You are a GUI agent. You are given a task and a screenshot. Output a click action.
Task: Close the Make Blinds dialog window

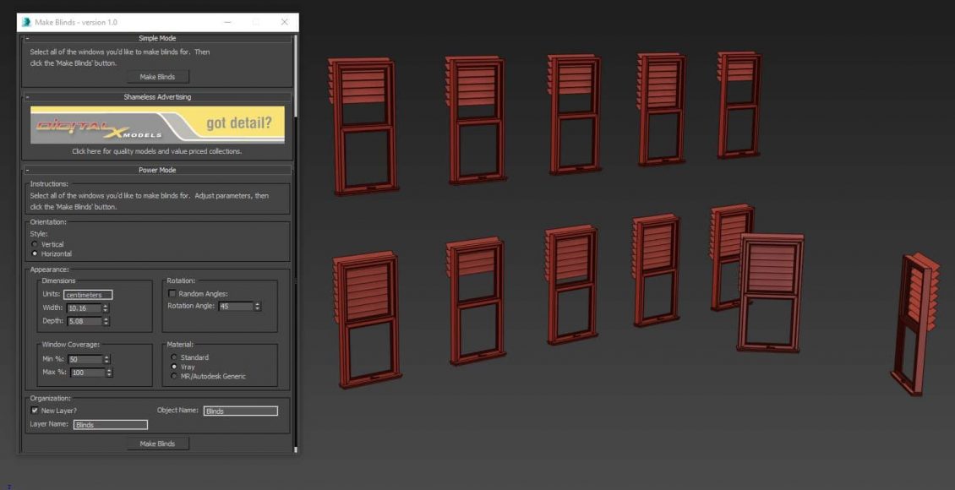click(284, 22)
